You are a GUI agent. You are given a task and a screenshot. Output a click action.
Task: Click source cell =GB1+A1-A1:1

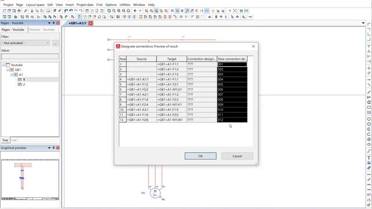pos(141,80)
